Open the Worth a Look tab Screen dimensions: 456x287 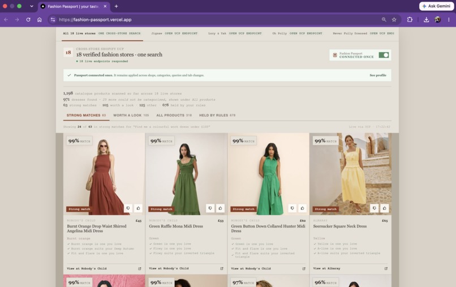[x=131, y=115]
